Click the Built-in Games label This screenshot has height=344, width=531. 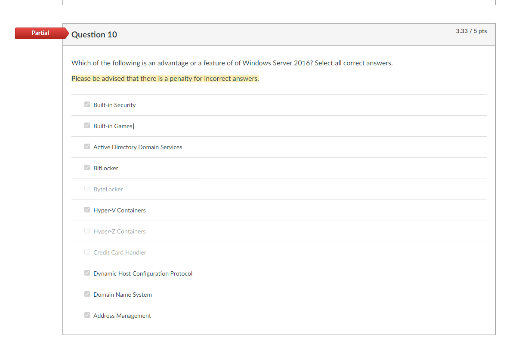click(113, 126)
